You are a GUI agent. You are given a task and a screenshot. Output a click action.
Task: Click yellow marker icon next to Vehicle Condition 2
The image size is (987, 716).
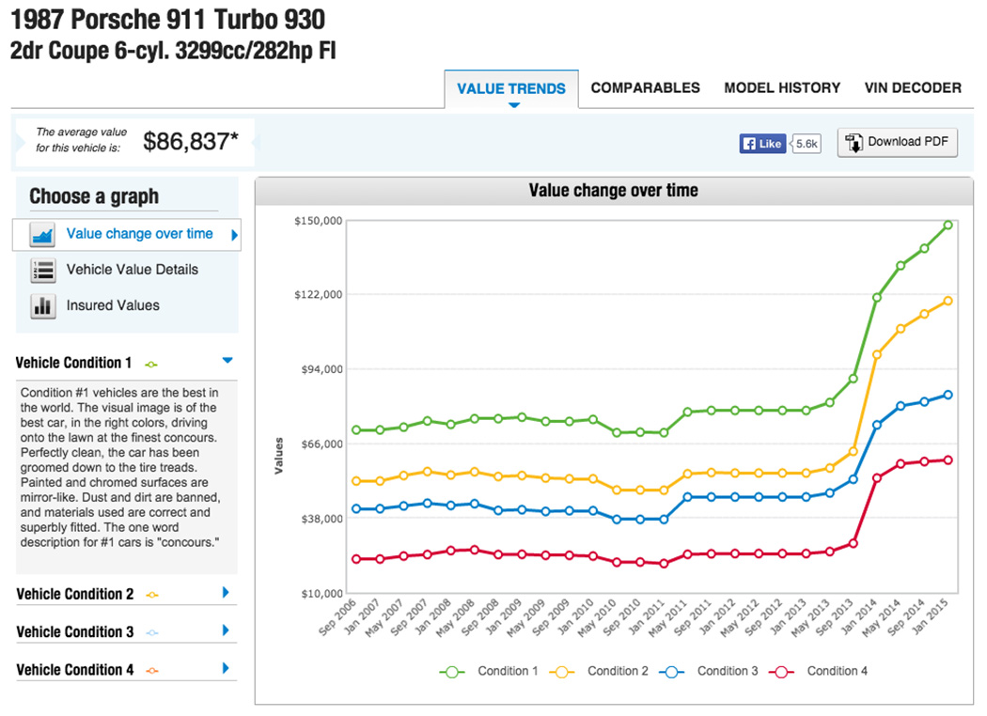(152, 595)
